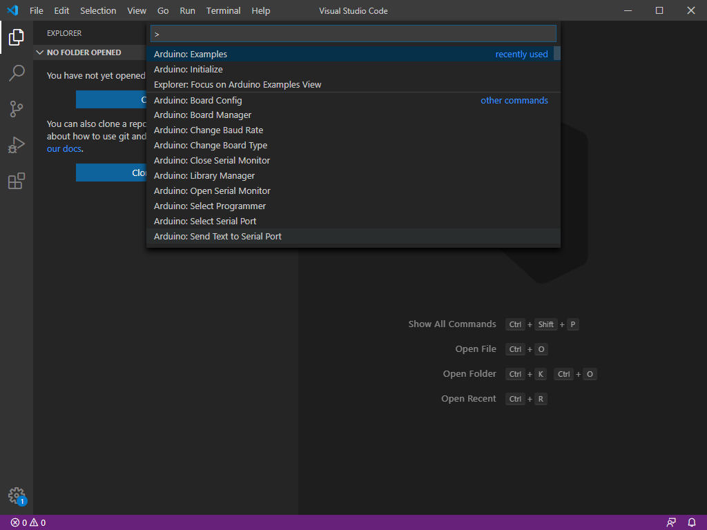Open the Explorer view icon

[17, 37]
